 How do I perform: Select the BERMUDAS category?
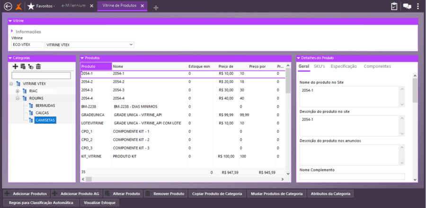[x=45, y=106]
